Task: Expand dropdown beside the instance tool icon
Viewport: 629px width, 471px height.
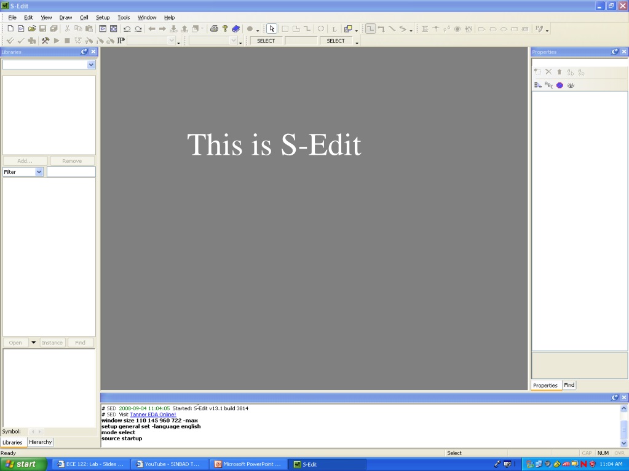Action: pyautogui.click(x=357, y=30)
